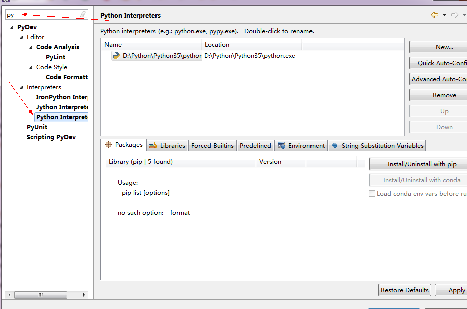
Task: Switch to the Environment tab
Action: point(301,145)
